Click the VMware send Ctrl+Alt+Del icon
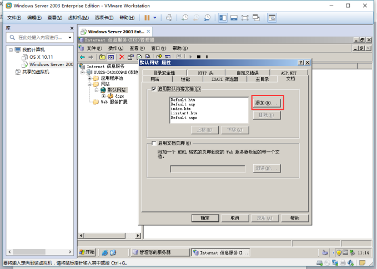This screenshot has height=269, width=377. pyautogui.click(x=169, y=18)
